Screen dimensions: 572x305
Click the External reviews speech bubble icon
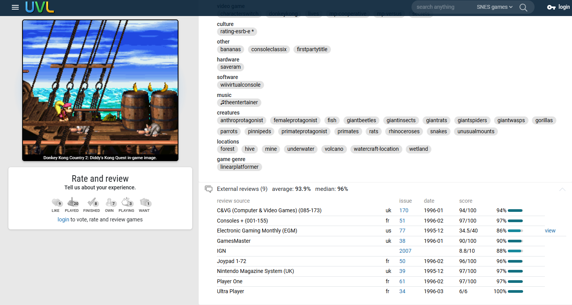tap(209, 189)
